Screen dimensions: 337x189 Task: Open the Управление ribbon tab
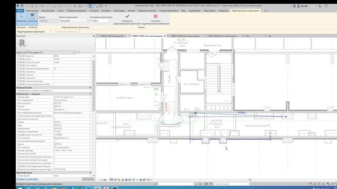194,10
